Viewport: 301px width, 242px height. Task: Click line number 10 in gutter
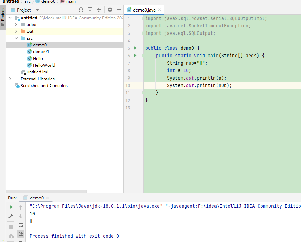[128, 85]
